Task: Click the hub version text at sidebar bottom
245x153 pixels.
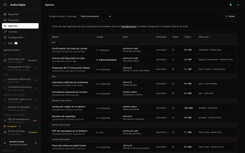Action: tap(9, 151)
